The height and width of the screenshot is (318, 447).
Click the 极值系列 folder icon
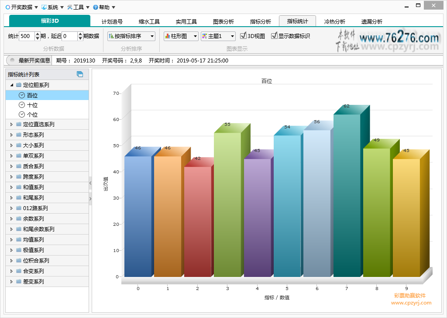click(19, 250)
